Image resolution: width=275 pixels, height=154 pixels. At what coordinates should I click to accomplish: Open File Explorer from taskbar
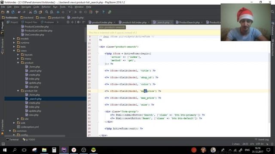44,150
